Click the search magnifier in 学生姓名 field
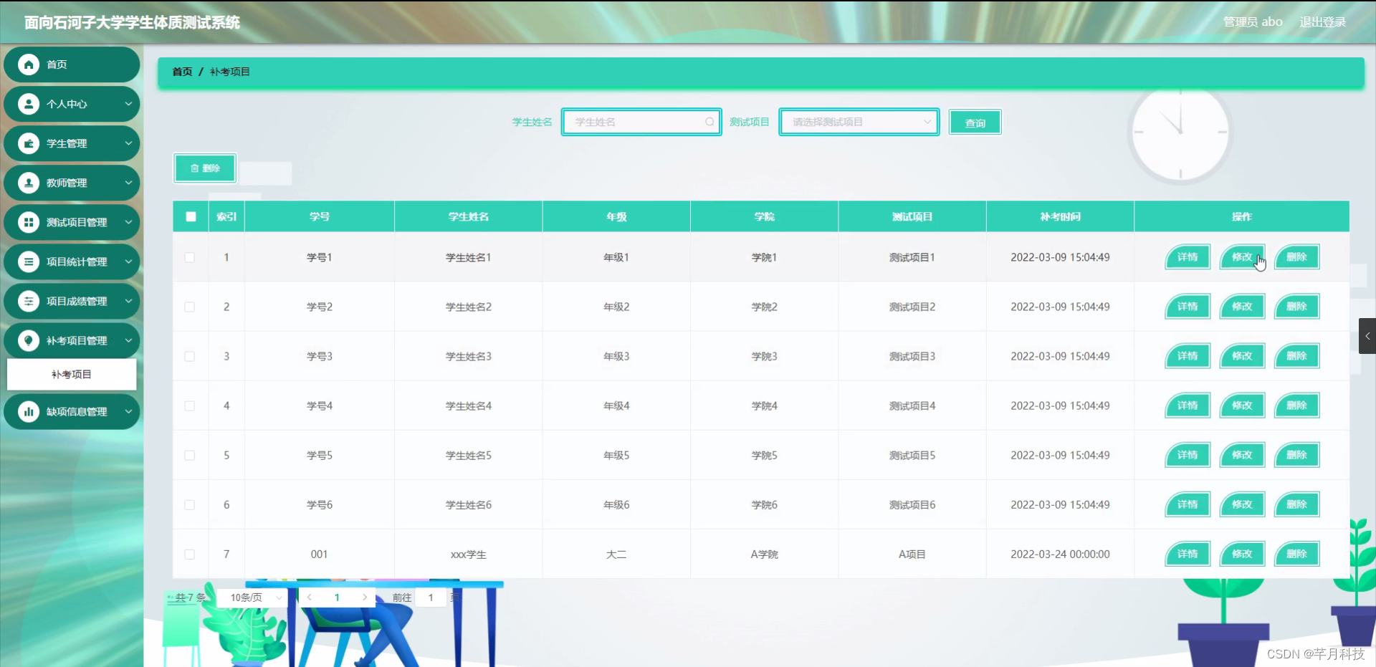This screenshot has width=1376, height=667. 709,122
